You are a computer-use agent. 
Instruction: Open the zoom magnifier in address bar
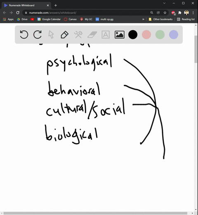pyautogui.click(x=152, y=13)
